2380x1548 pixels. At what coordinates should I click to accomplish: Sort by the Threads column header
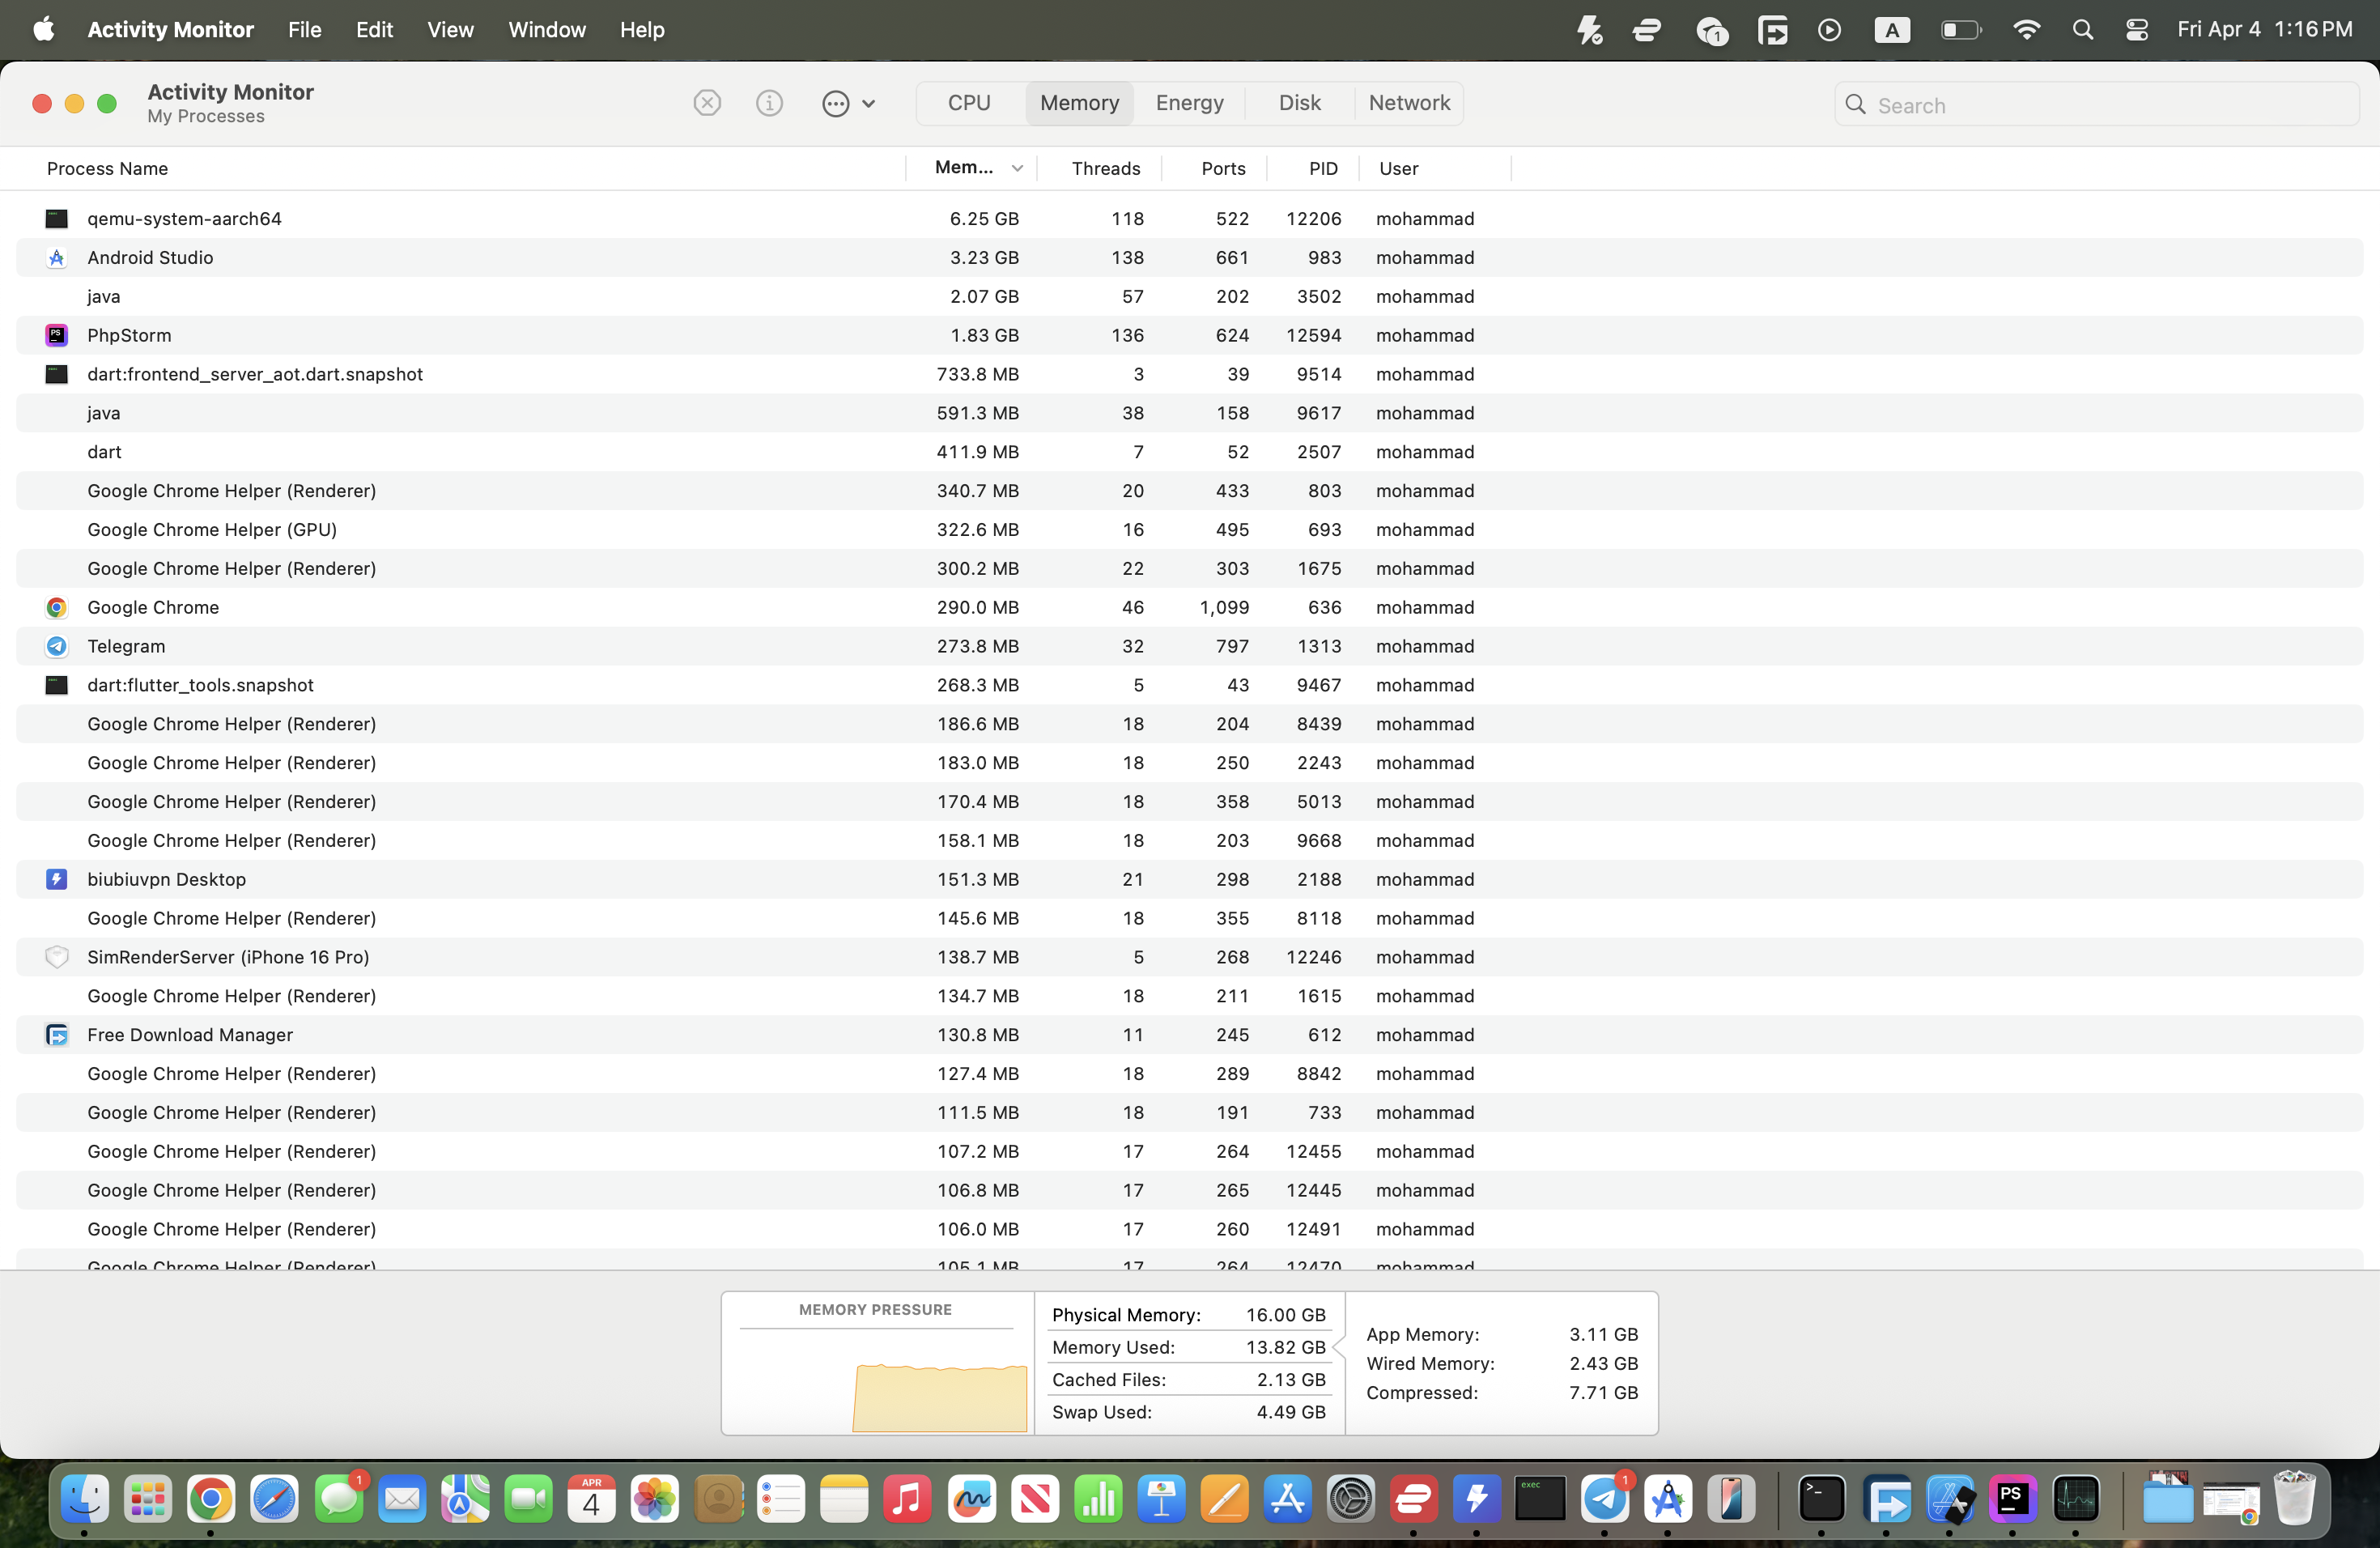pyautogui.click(x=1105, y=168)
